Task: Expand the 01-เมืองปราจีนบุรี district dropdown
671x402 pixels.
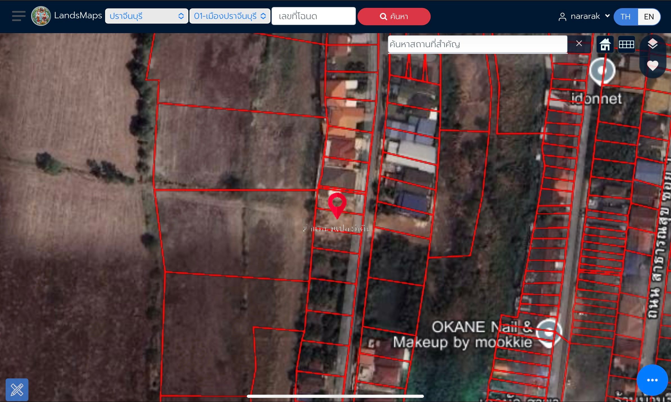Action: [x=230, y=16]
